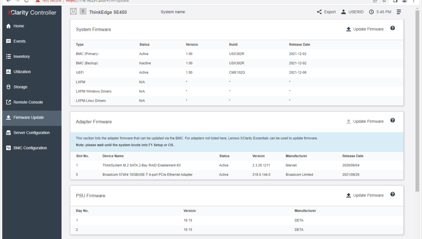Click the Export share icon
Screen dimensions: 422x239
319,12
